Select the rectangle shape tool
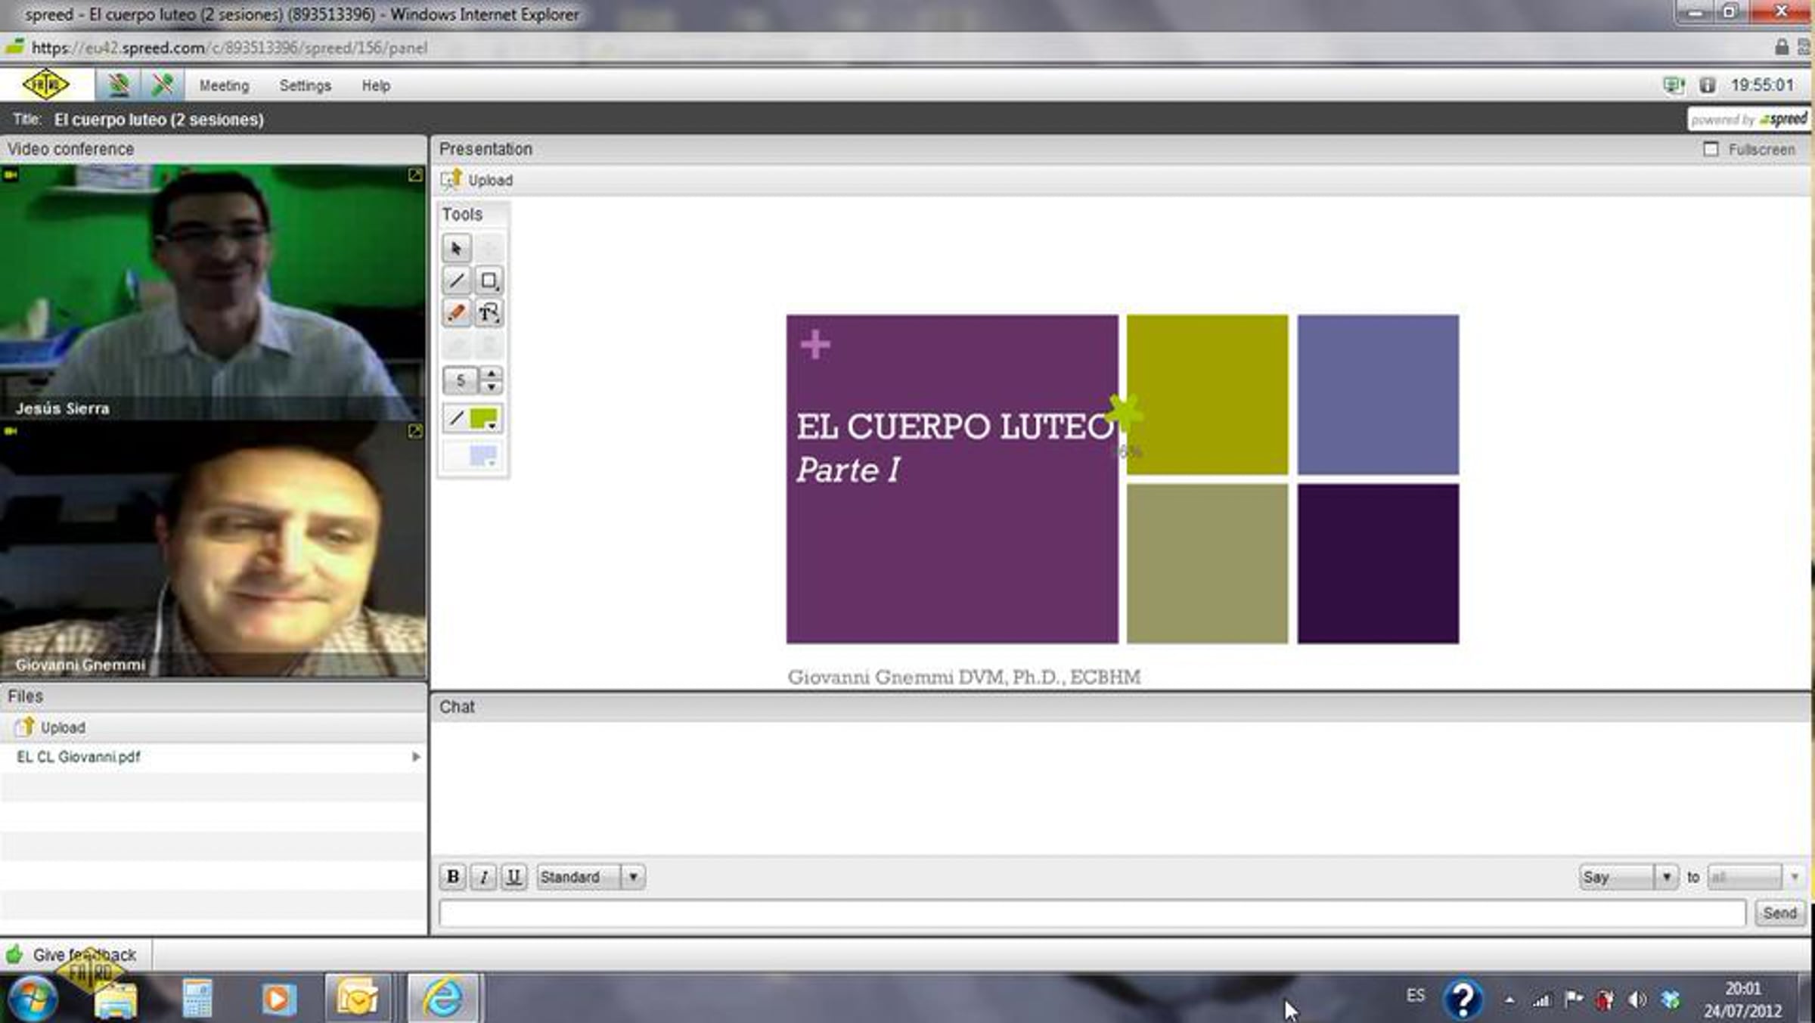The height and width of the screenshot is (1023, 1815). pyautogui.click(x=489, y=281)
